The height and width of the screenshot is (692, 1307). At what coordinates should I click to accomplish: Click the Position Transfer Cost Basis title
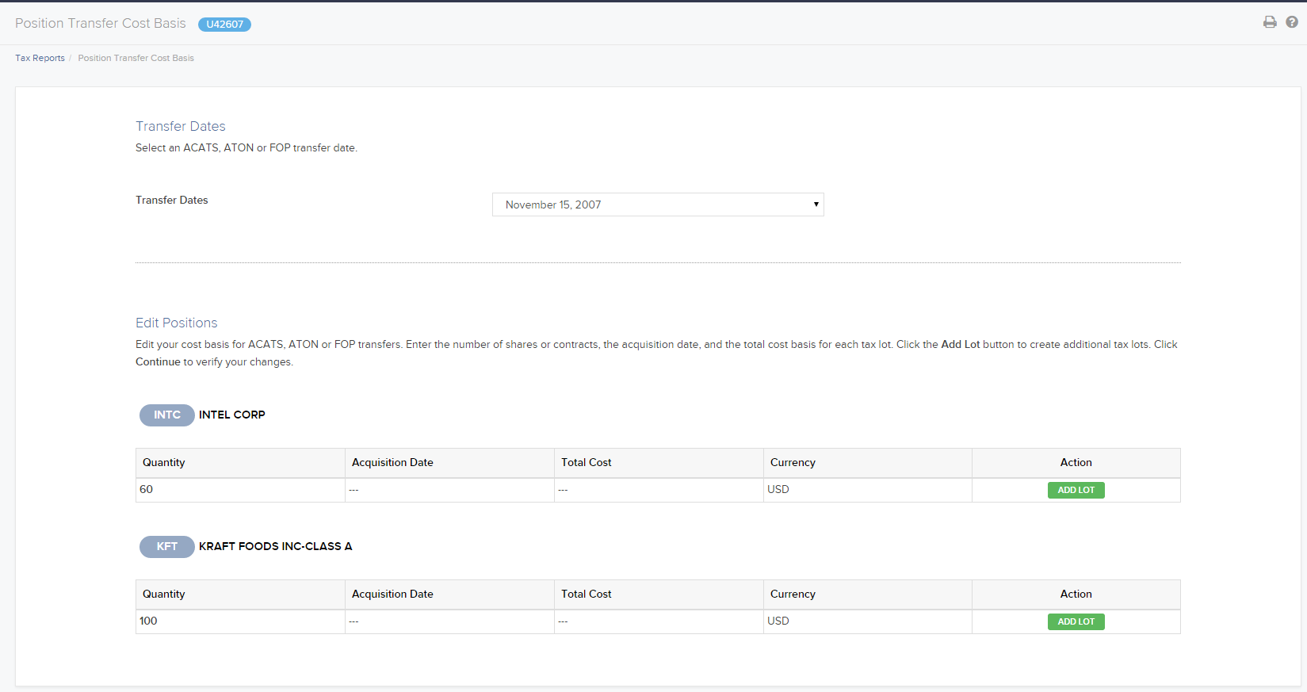coord(101,24)
